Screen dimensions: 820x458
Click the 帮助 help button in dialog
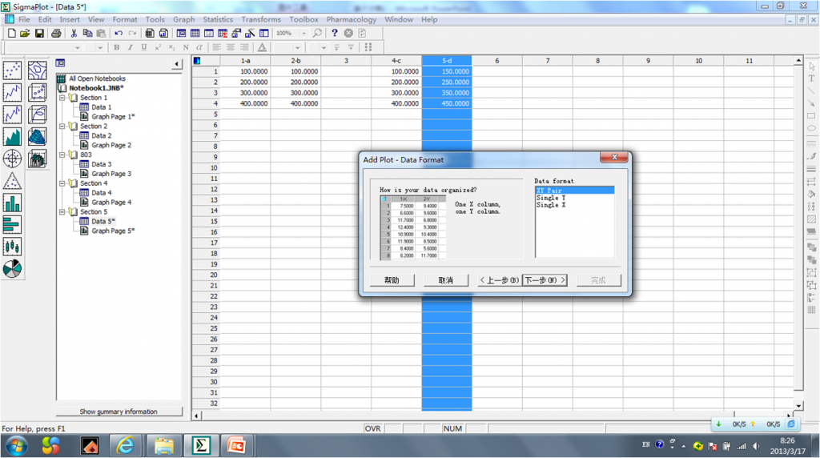tap(392, 280)
